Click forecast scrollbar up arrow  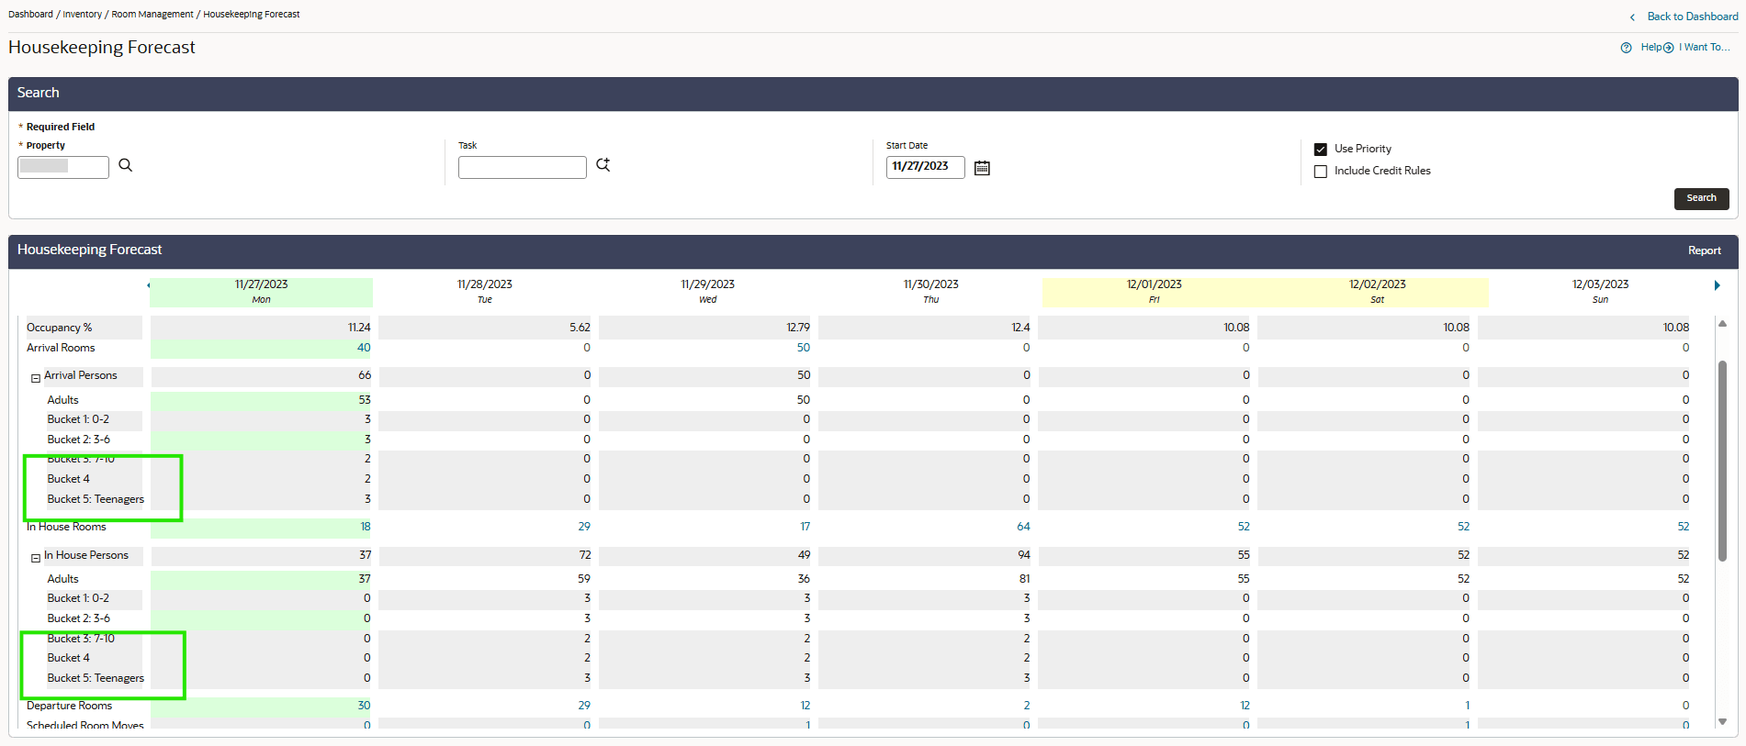coord(1722,324)
